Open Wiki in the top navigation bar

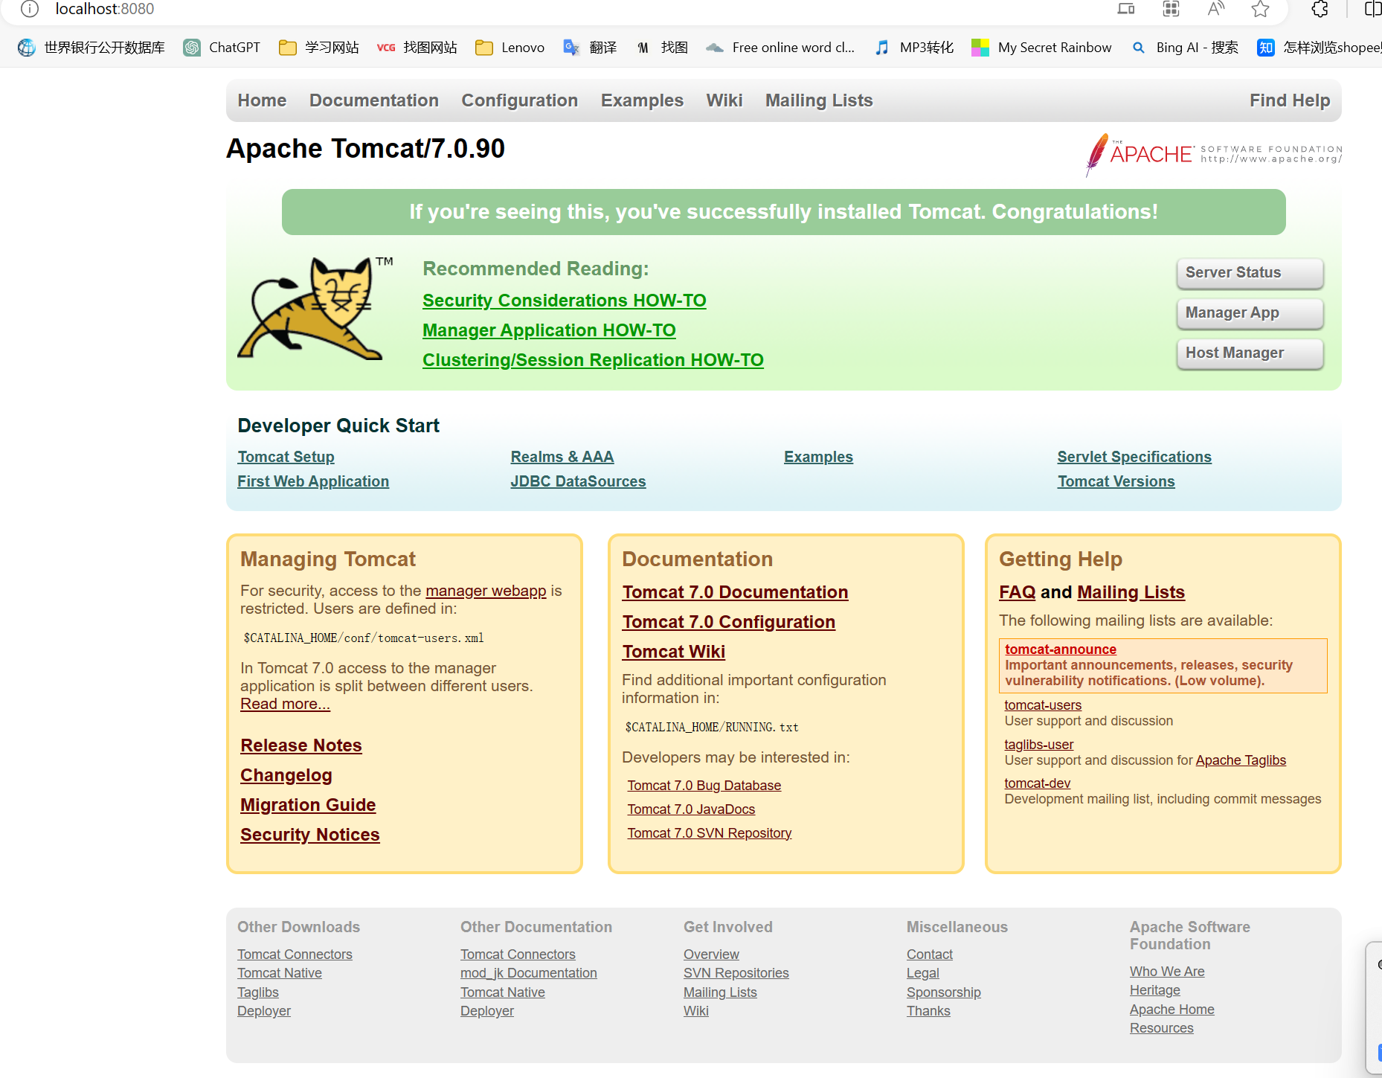[724, 100]
